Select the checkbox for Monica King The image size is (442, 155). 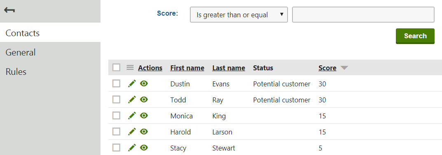pos(117,116)
